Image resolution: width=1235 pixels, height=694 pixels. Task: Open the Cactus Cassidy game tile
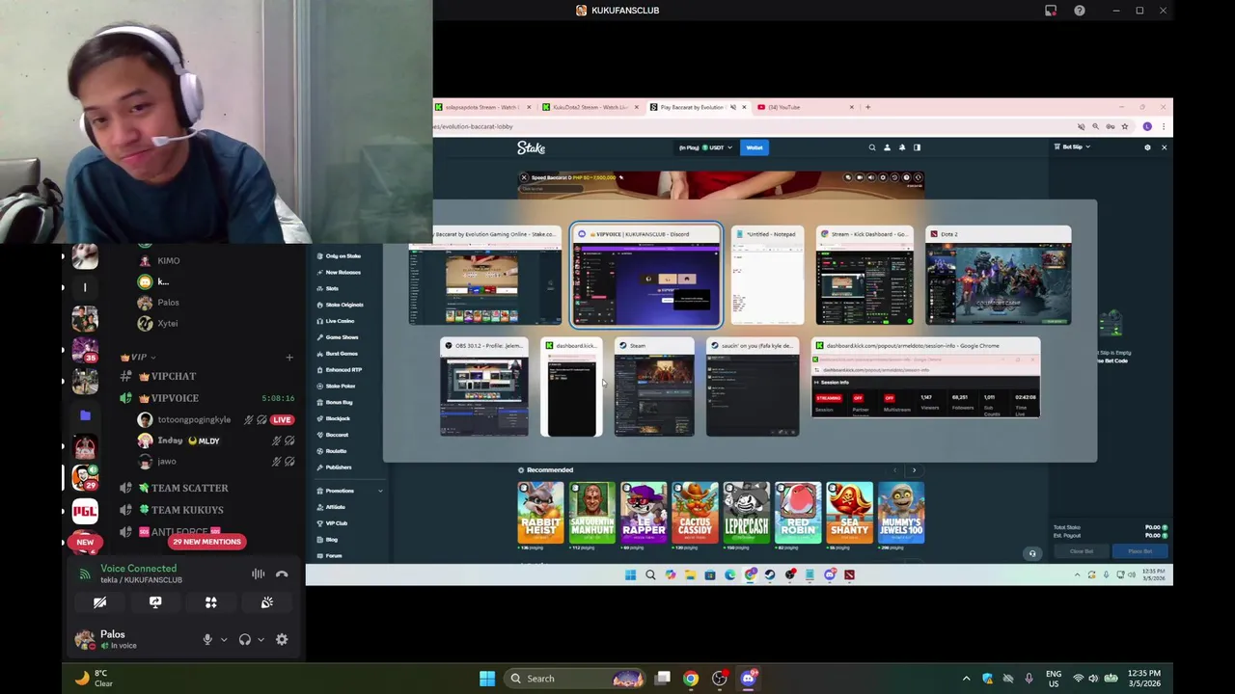(x=695, y=513)
